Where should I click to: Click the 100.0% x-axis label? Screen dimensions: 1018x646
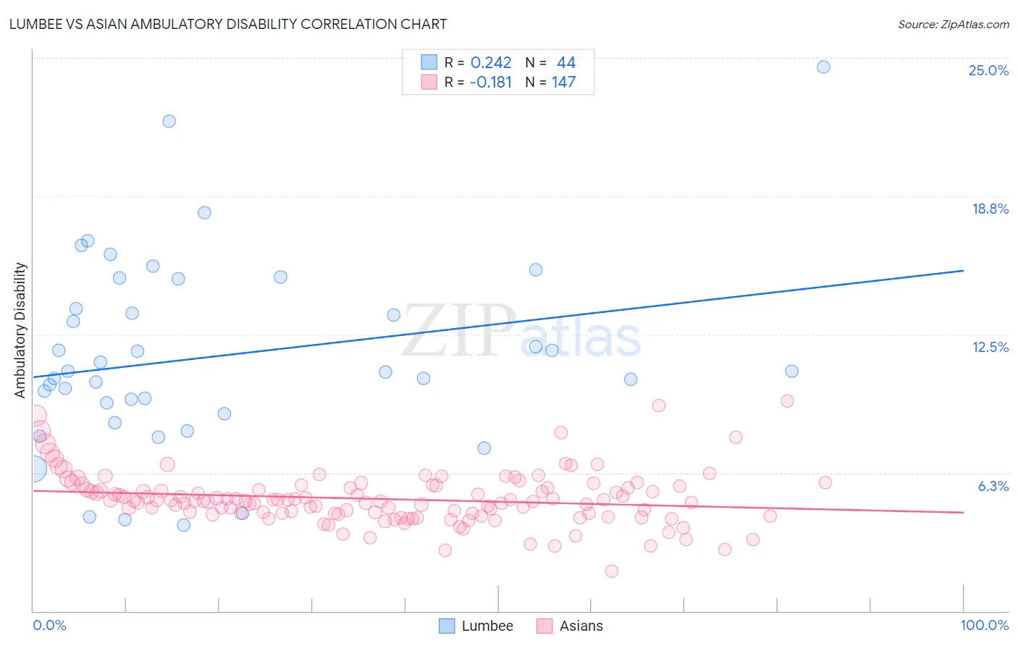click(x=985, y=625)
